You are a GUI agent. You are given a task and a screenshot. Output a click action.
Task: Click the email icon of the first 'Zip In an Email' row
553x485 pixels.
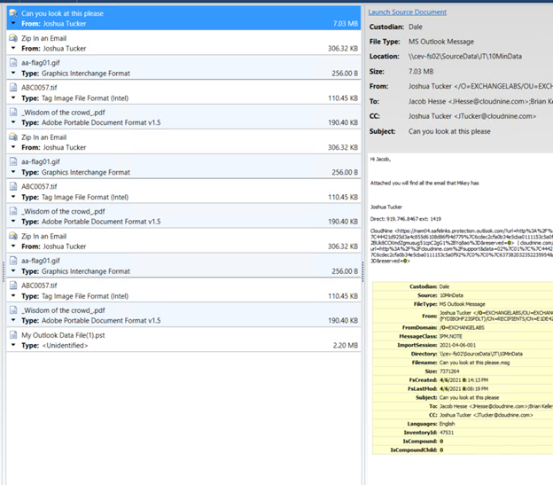[x=13, y=38]
